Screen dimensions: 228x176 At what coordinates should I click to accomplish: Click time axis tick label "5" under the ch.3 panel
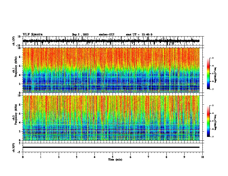(113, 157)
